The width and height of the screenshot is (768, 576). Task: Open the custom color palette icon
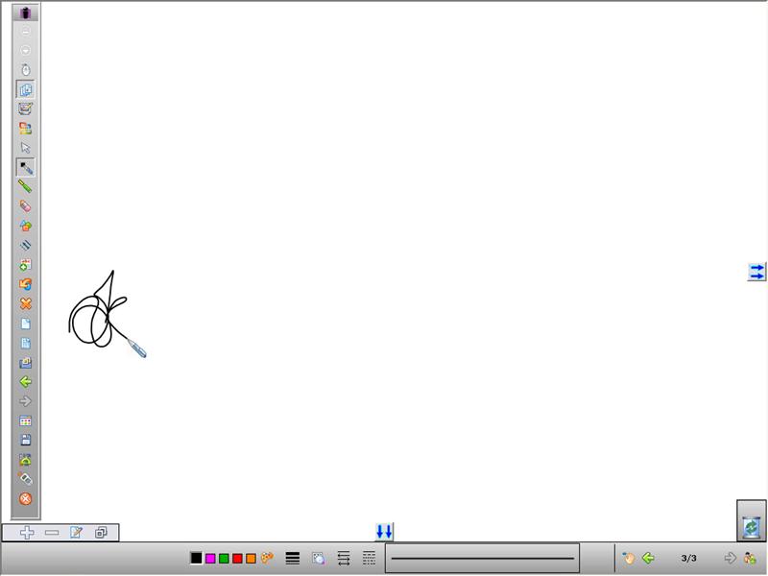267,558
